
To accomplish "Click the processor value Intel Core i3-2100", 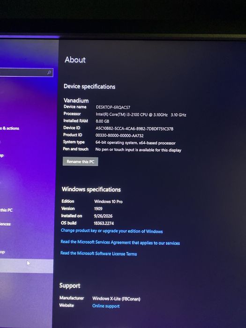I will coord(141,115).
